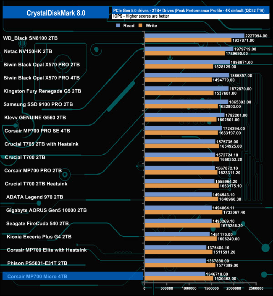Viewport: 273px width, 296px height.
Task: Click the Read legend label
Action: 129,26
